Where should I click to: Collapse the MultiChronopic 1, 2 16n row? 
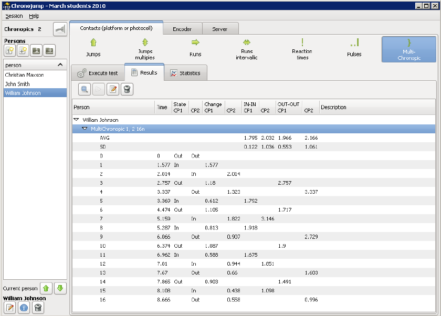click(85, 129)
